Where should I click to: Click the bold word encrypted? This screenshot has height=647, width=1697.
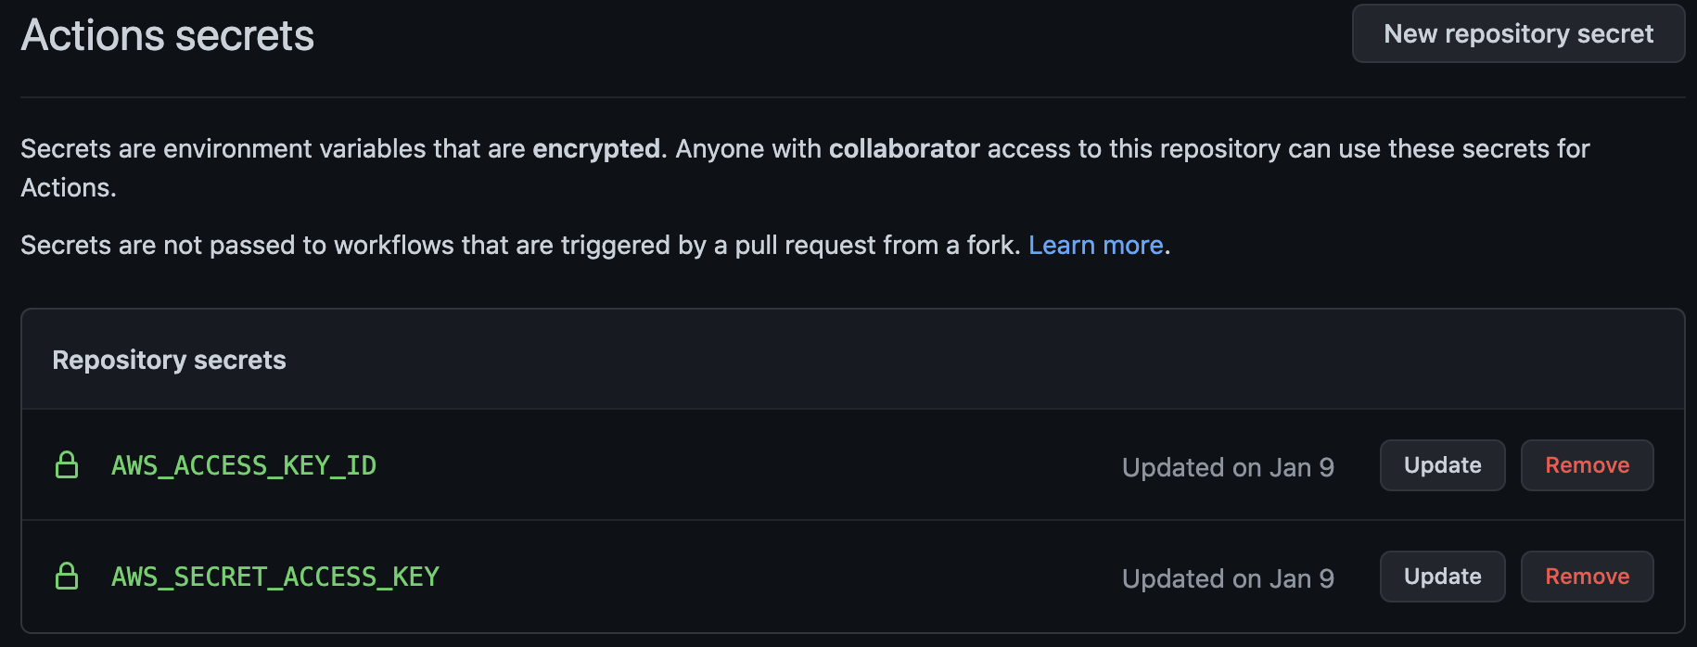tap(596, 148)
